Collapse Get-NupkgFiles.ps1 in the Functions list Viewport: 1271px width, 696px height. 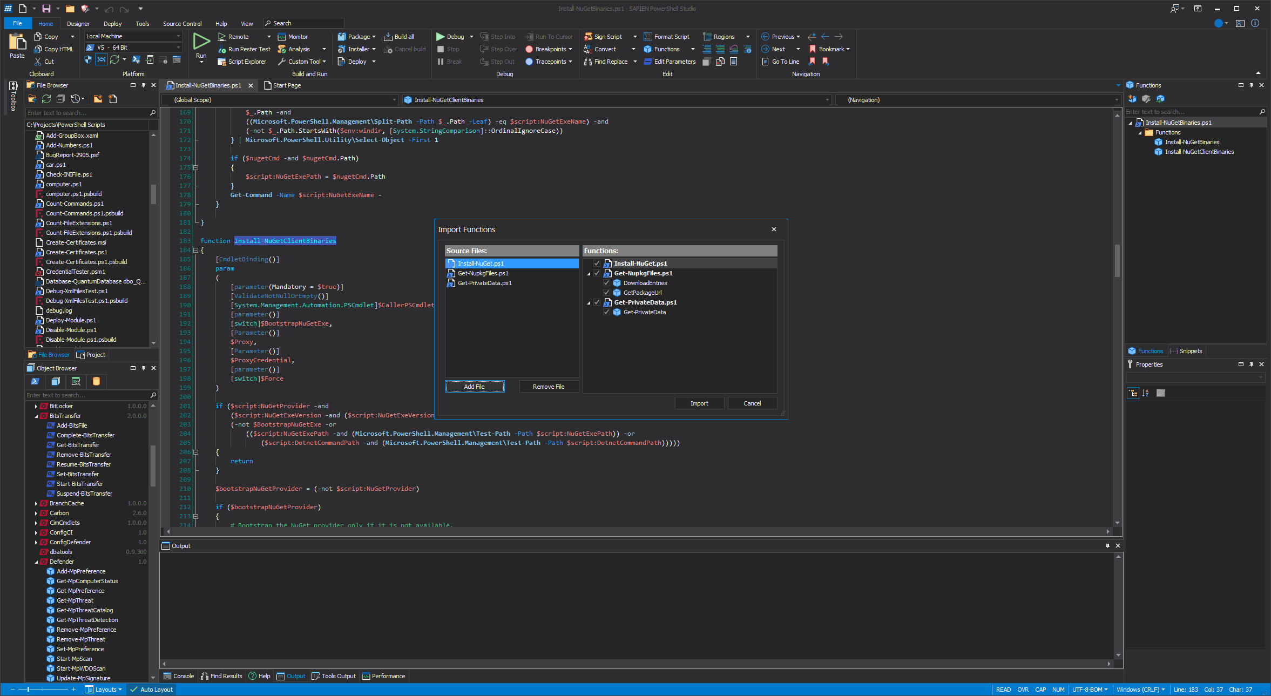(x=589, y=273)
